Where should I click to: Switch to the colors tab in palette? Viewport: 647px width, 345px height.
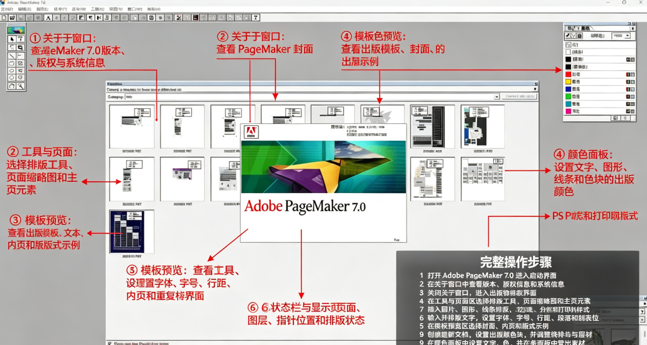[x=585, y=28]
